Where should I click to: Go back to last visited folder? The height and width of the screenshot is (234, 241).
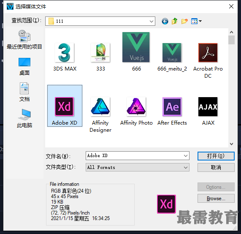pyautogui.click(x=165, y=21)
